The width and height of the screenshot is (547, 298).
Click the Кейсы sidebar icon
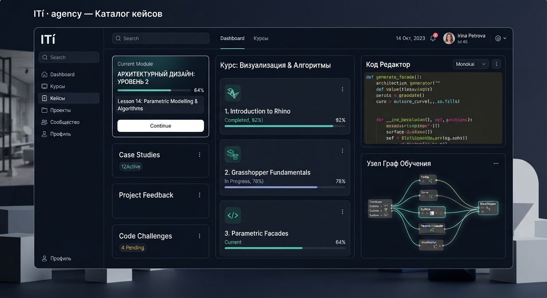(45, 99)
